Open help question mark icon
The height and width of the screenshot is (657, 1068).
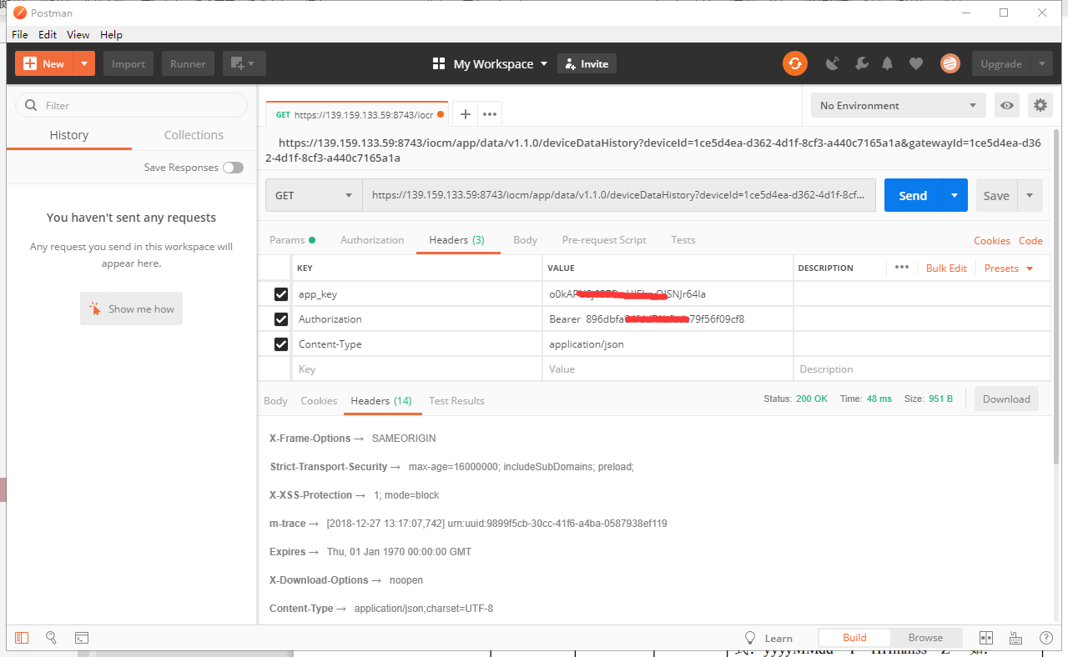click(x=1046, y=638)
